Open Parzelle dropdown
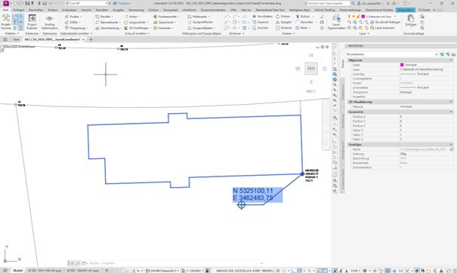 click(x=104, y=17)
